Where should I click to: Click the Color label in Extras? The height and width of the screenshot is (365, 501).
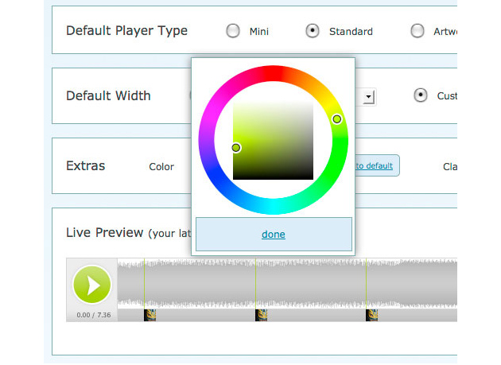(161, 166)
